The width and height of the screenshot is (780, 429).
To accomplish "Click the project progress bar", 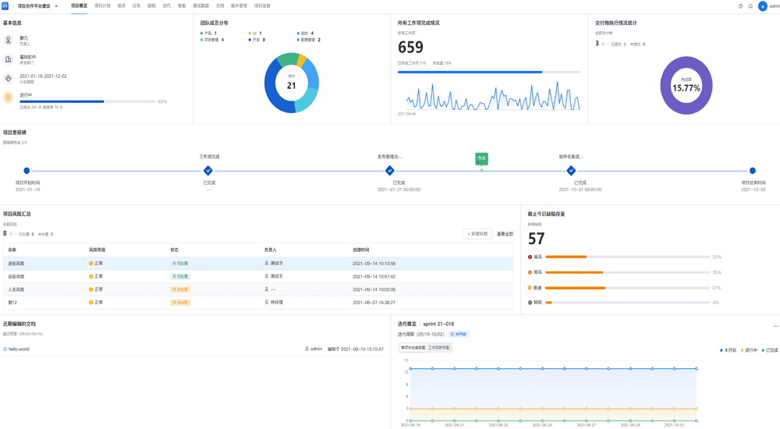I will [x=87, y=101].
